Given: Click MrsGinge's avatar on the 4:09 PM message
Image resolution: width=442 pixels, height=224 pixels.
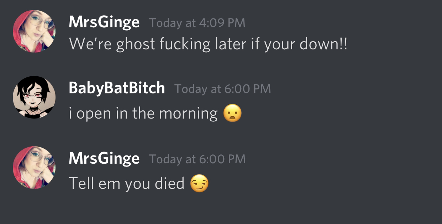Looking at the screenshot, I should tap(34, 31).
